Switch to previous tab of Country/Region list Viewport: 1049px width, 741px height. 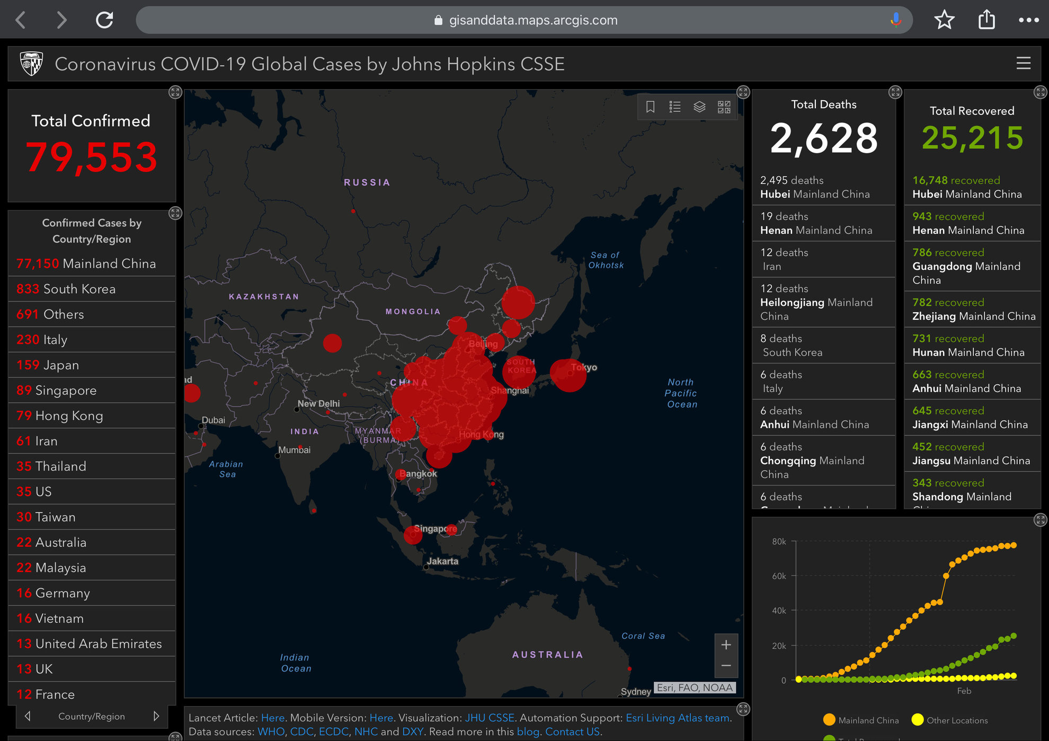(x=28, y=716)
